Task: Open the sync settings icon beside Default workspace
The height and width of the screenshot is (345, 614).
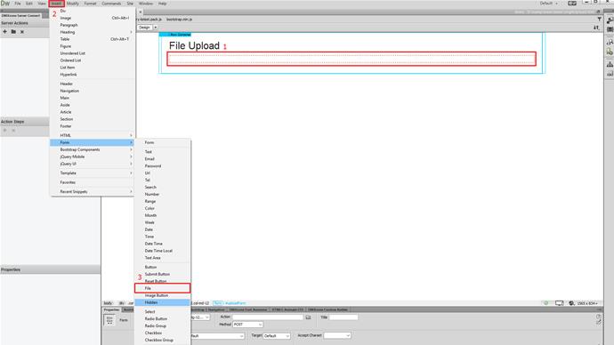Action: tap(572, 4)
